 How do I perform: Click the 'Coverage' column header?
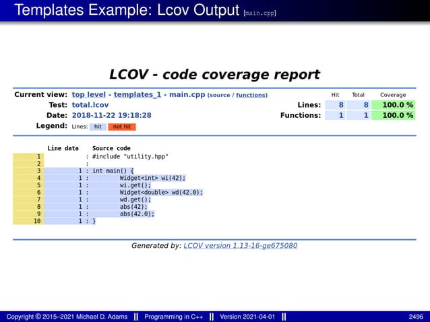(393, 95)
